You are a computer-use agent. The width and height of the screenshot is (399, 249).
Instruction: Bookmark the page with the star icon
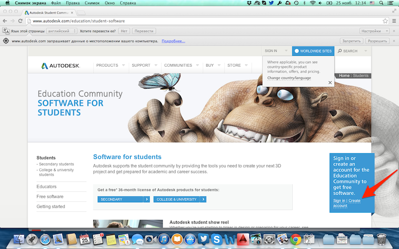(x=385, y=21)
